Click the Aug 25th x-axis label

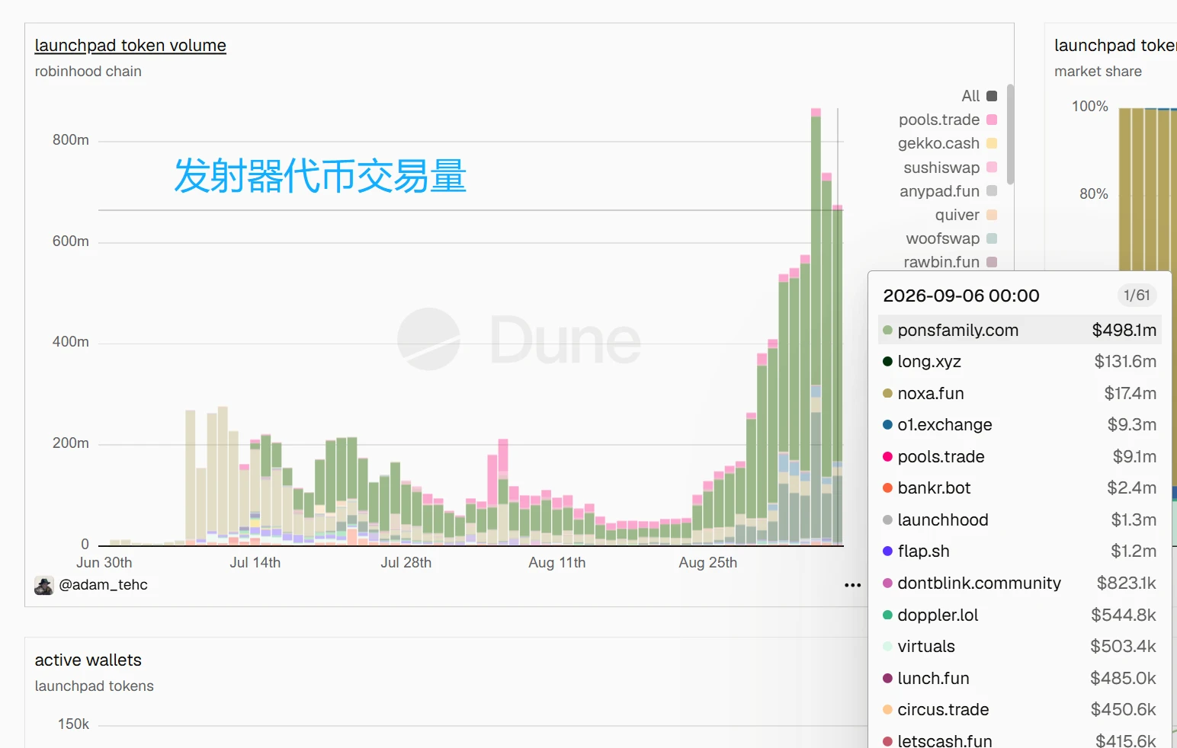pos(708,563)
